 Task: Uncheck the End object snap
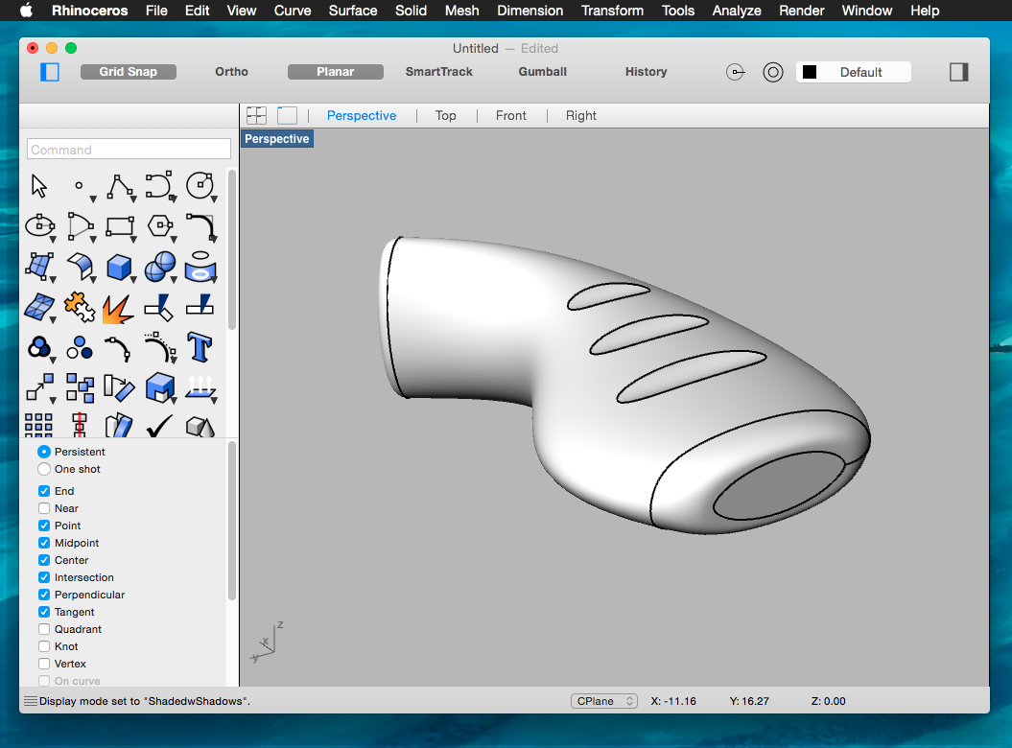44,491
